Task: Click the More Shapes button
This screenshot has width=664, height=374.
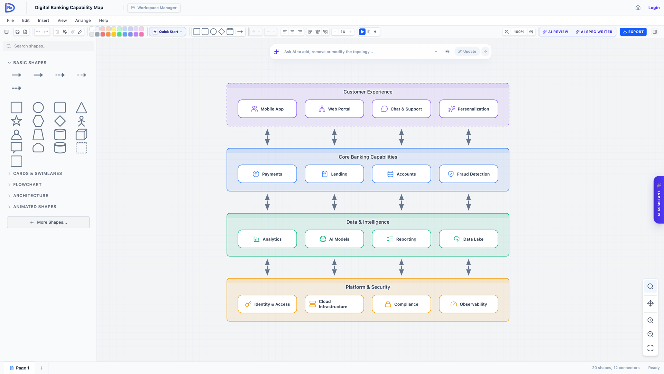Action: [48, 222]
